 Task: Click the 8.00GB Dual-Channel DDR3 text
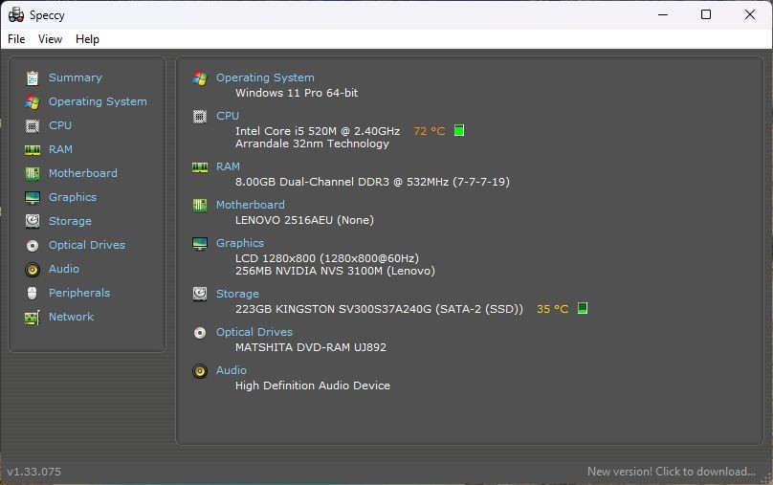372,182
